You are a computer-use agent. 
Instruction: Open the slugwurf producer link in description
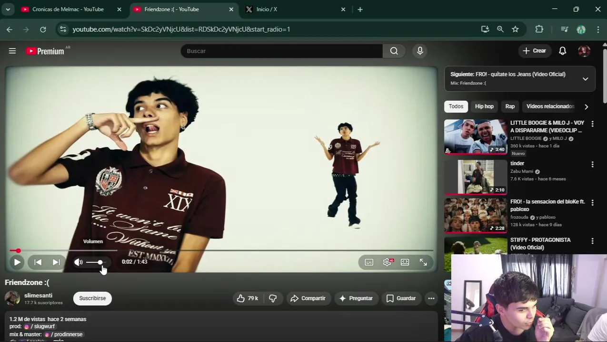(x=40, y=327)
